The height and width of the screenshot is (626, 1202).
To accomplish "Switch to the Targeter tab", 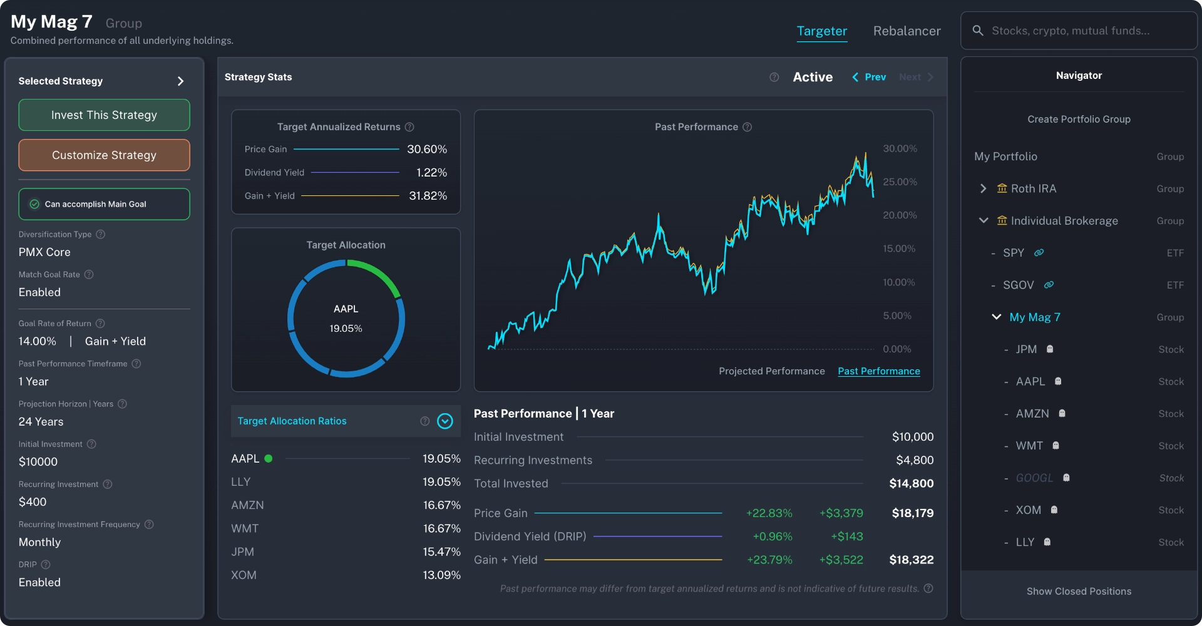I will point(821,31).
